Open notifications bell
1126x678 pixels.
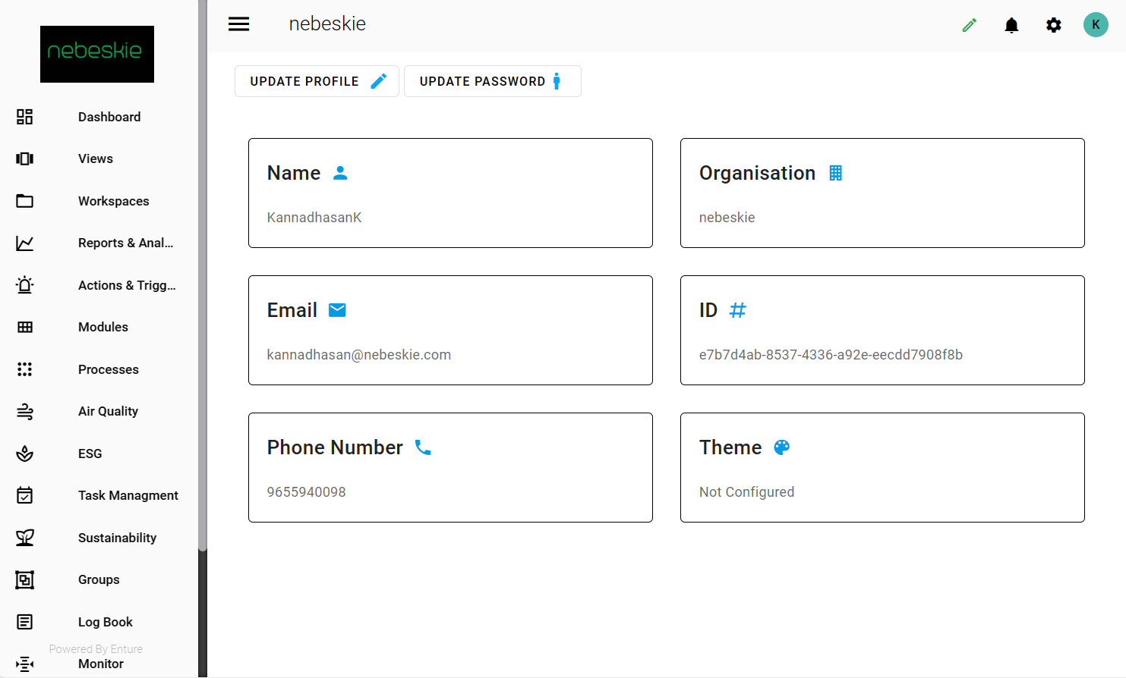pos(1011,26)
